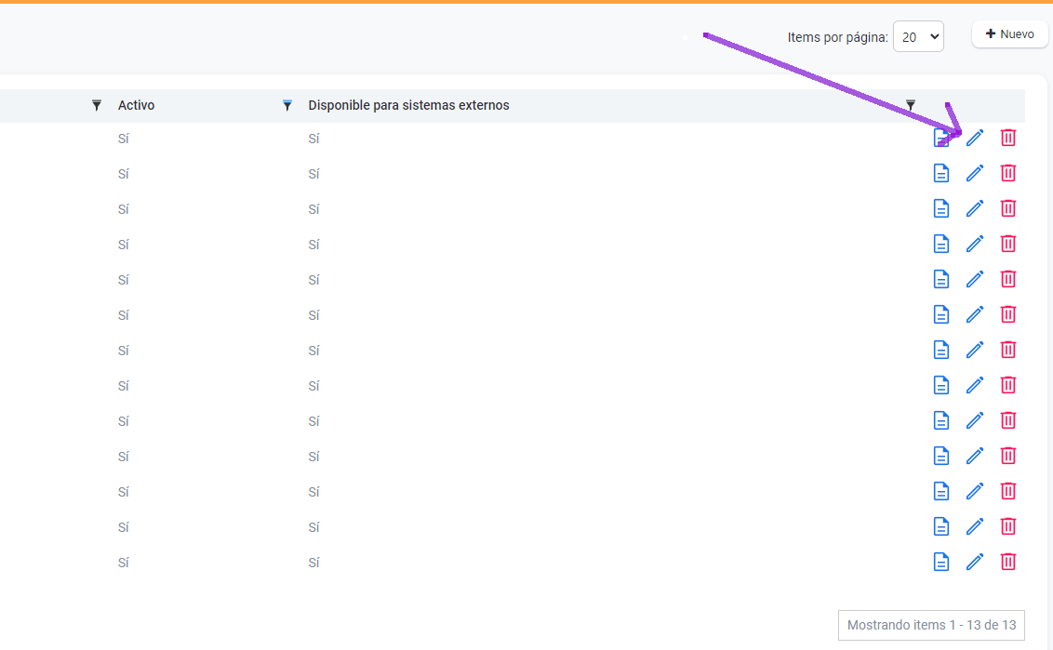
Task: Click the trash icon in sixth row
Action: tap(1007, 314)
